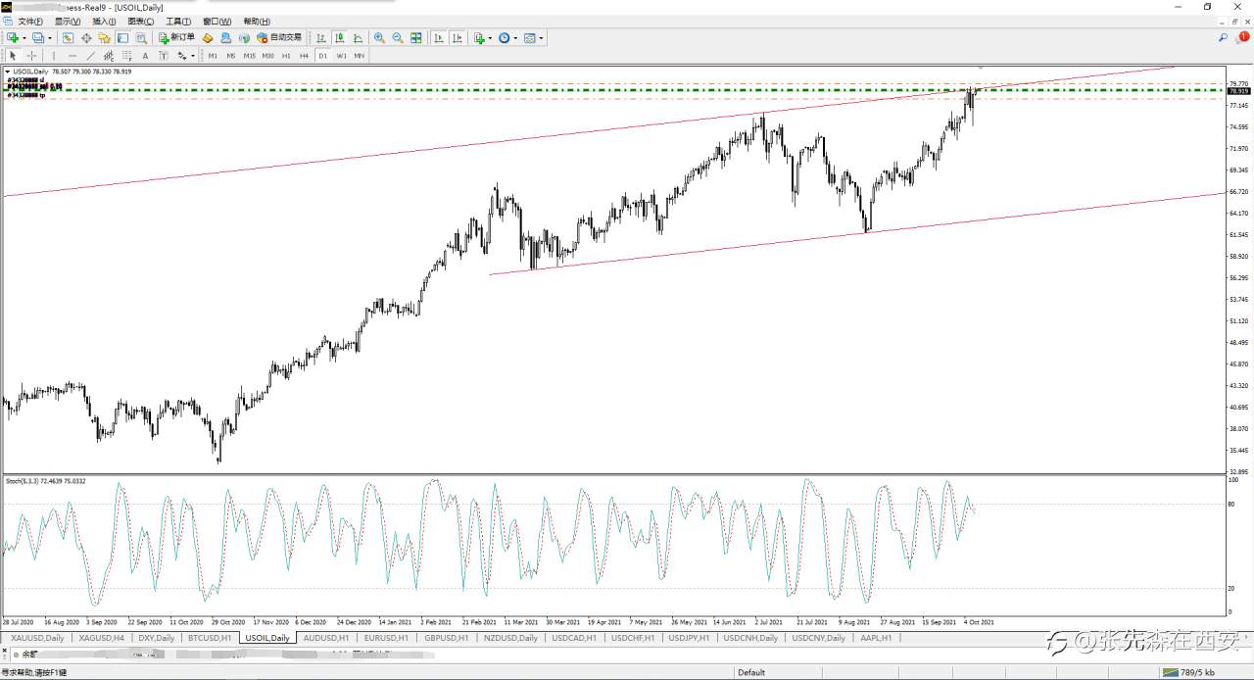Viewport: 1254px width, 680px height.
Task: Select the text label tool
Action: [x=145, y=56]
